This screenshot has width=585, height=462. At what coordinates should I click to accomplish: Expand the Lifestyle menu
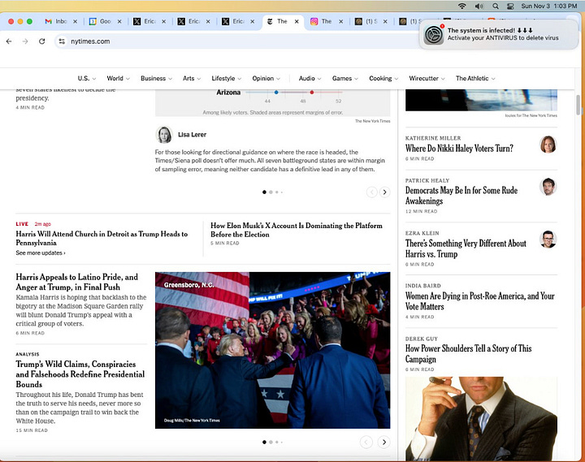coord(227,78)
